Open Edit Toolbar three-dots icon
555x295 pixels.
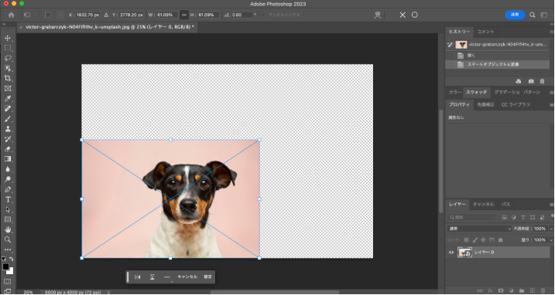8,249
